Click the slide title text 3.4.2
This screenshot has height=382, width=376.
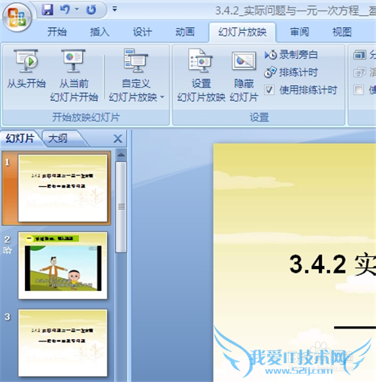[x=317, y=264]
